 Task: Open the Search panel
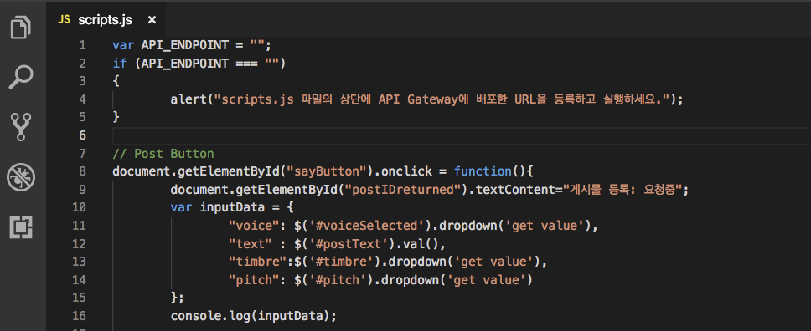tap(21, 77)
